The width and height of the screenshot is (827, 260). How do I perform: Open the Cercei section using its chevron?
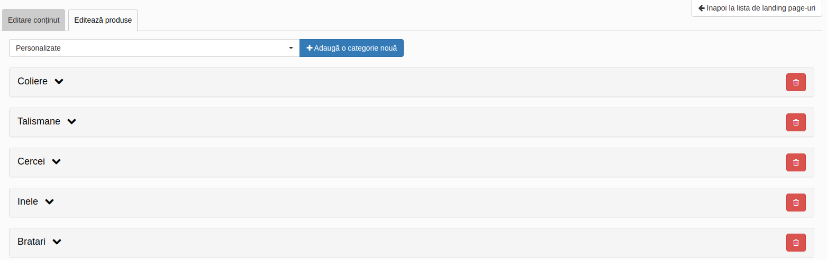[57, 162]
